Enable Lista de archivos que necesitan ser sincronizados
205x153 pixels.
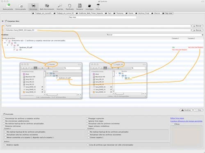click(88, 145)
